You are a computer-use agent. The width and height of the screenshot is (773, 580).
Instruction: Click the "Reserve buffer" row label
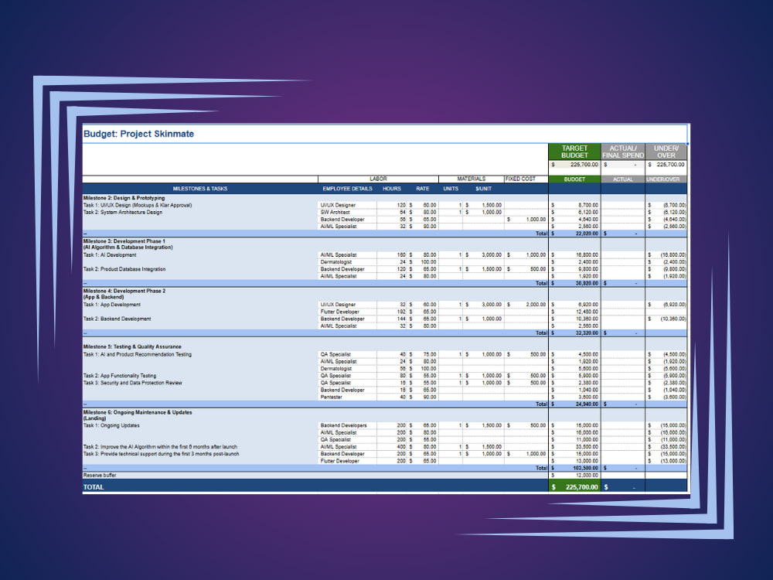(x=100, y=476)
